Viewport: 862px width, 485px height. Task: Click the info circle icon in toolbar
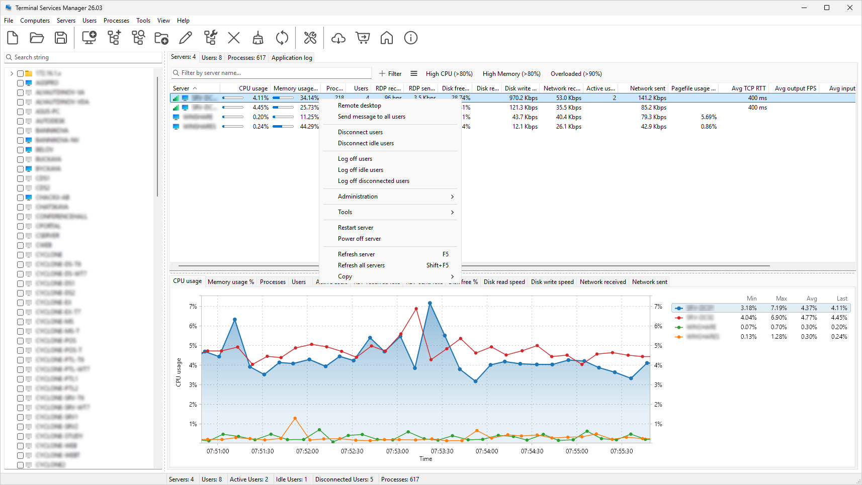(411, 38)
